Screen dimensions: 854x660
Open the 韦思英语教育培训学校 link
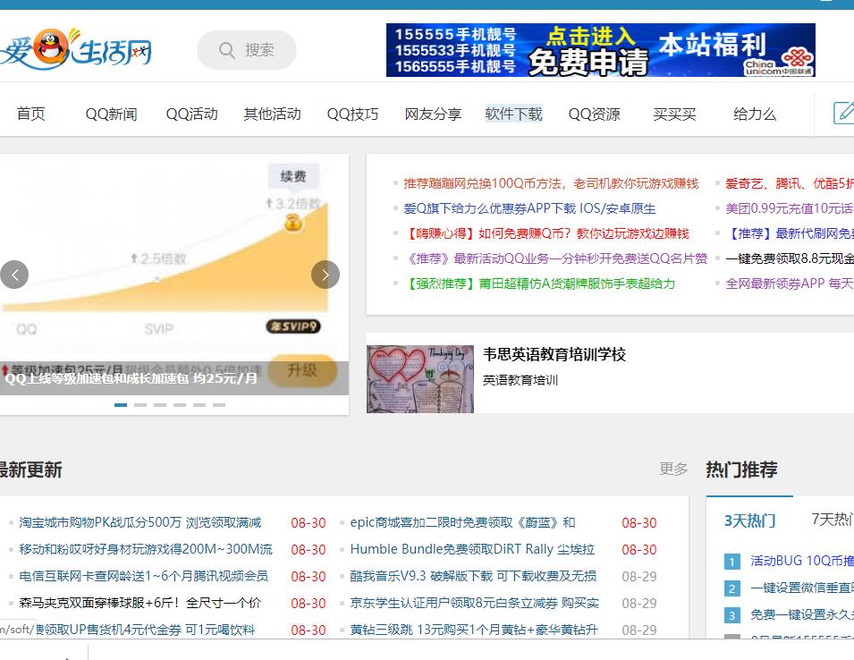[x=554, y=354]
